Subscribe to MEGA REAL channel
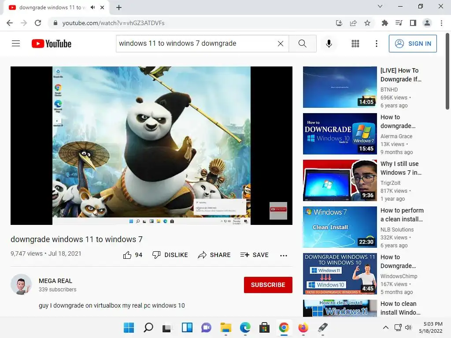Viewport: 451px width, 338px height. (x=268, y=285)
